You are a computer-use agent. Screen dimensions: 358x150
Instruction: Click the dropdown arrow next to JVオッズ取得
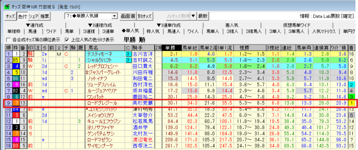[x=194, y=16]
